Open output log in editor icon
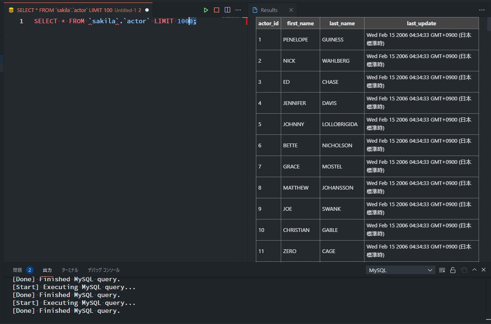Image resolution: width=491 pixels, height=324 pixels. point(464,270)
